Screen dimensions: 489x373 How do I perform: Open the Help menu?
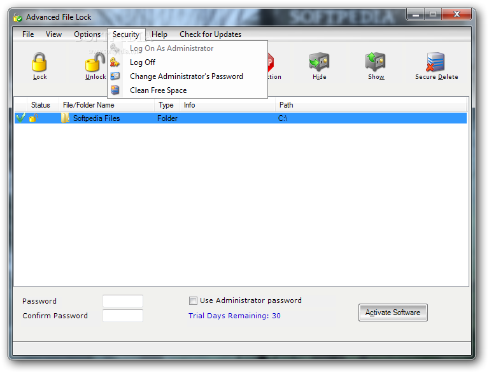pos(159,34)
